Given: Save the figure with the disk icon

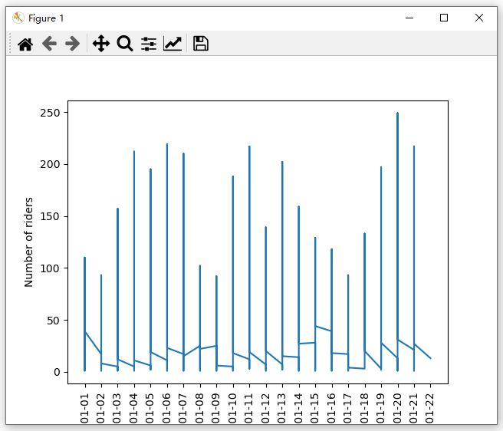Looking at the screenshot, I should point(201,44).
